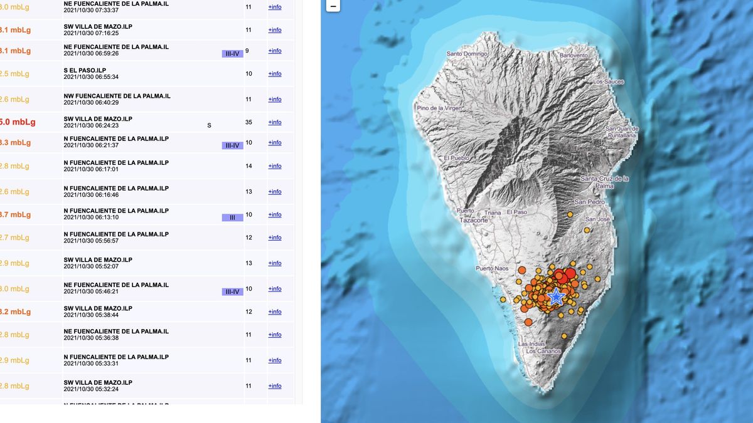Click the Santa Cruz de la Palma map label
The image size is (753, 423).
tap(605, 182)
